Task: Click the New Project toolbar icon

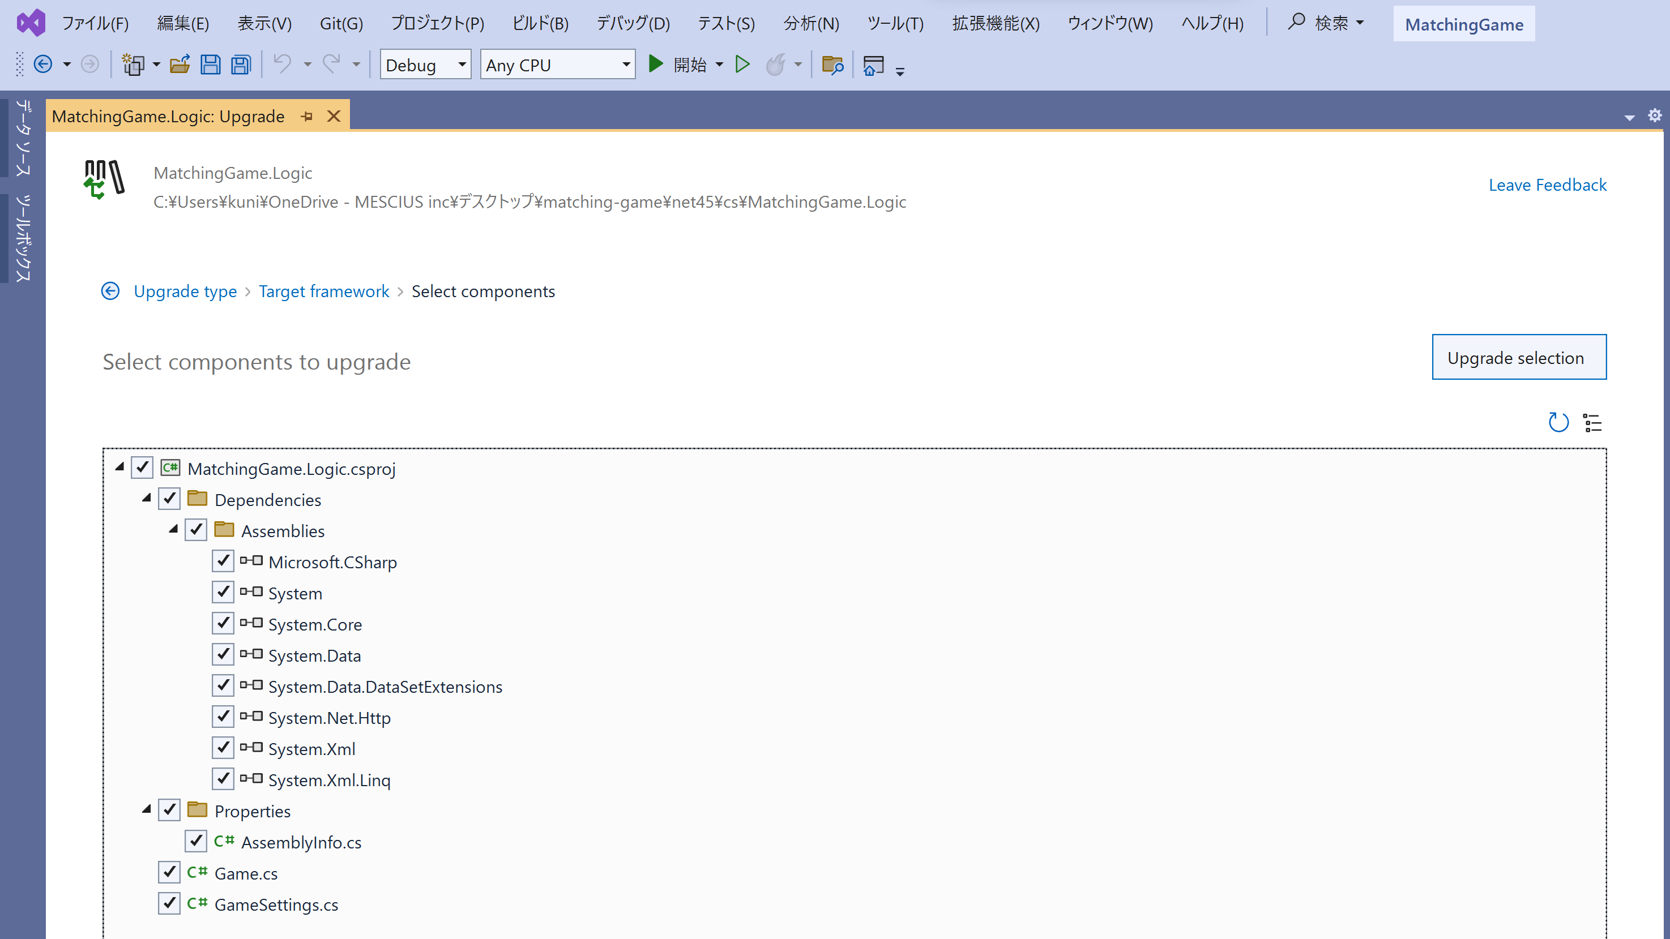Action: tap(134, 65)
